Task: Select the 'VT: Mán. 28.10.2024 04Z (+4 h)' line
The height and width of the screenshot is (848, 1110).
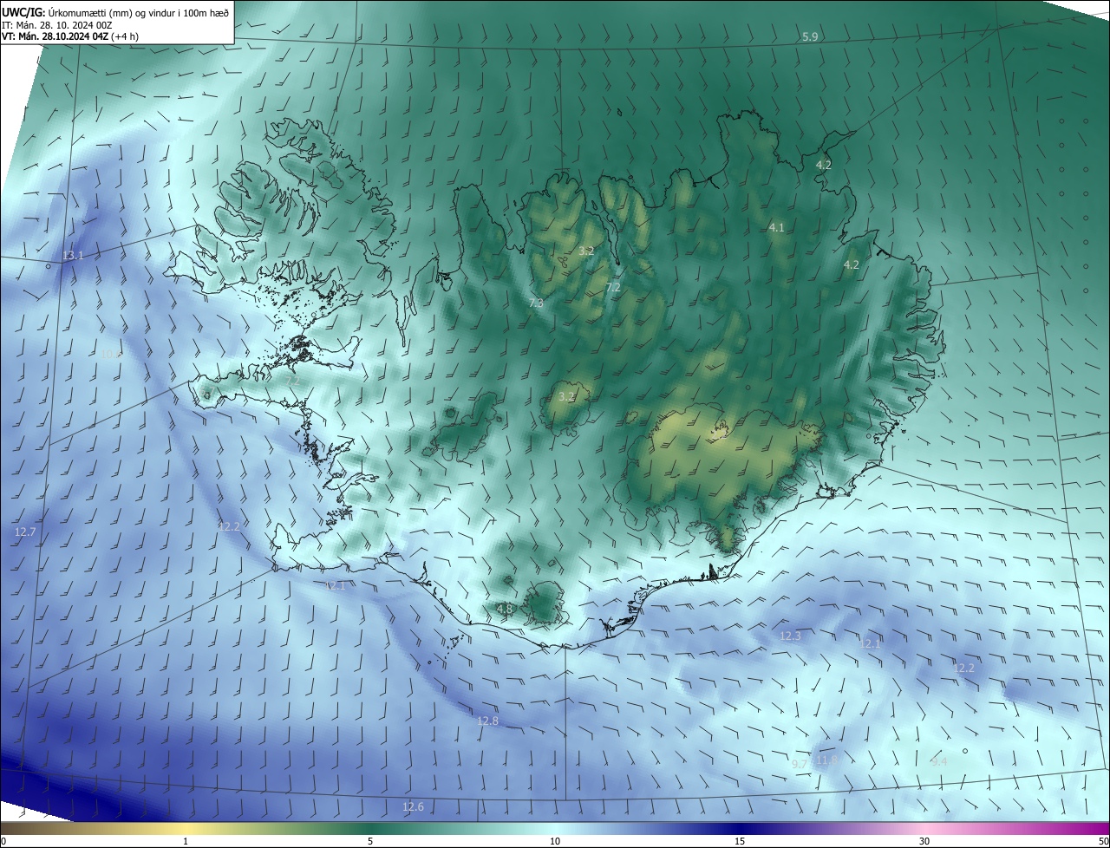Action: [70, 36]
